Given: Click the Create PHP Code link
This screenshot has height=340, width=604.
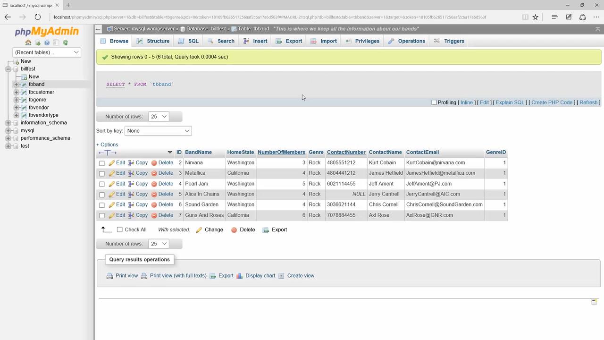Looking at the screenshot, I should pyautogui.click(x=552, y=102).
